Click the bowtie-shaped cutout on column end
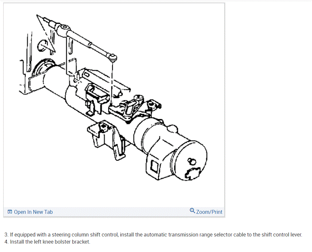This screenshot has height=252, width=312. tap(192, 173)
